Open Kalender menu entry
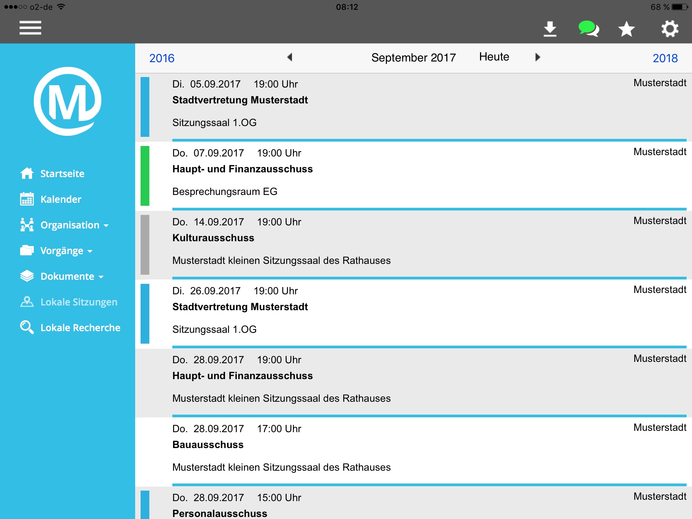 61,199
